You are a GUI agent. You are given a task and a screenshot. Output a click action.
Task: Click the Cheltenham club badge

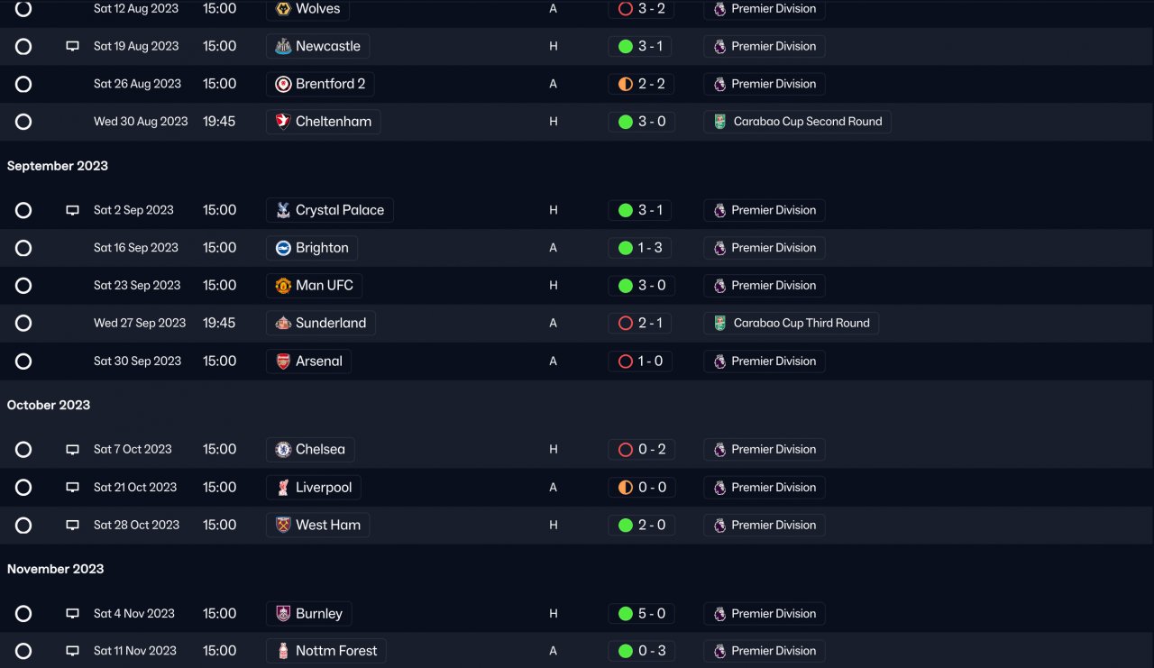[283, 122]
